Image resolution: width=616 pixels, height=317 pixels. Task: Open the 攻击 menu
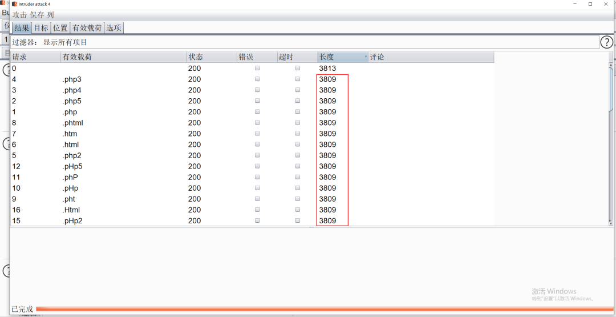(x=19, y=15)
